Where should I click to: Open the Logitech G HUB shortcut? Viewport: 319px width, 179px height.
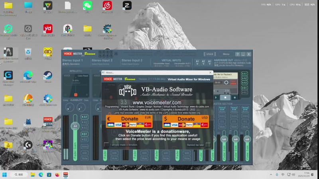(28, 146)
